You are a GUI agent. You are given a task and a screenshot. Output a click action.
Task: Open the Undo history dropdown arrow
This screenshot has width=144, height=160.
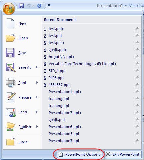[x=33, y=6]
